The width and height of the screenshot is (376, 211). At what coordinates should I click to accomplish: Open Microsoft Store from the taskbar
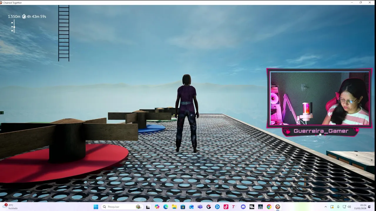click(183, 207)
